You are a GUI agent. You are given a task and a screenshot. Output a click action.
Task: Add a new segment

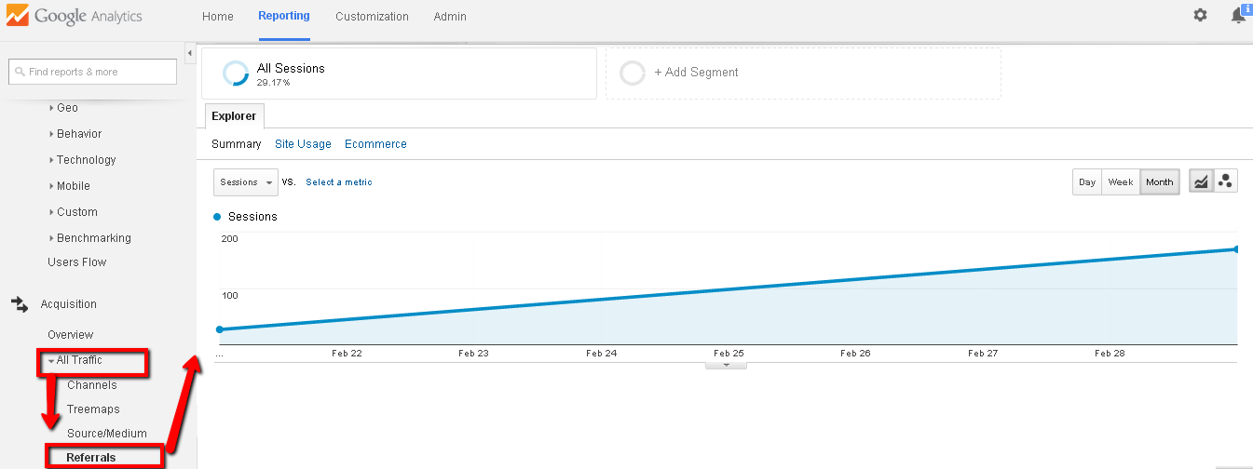(695, 73)
